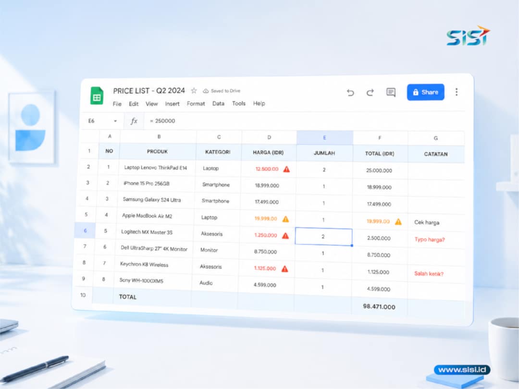Select column D header
This screenshot has height=389, width=519.
coord(269,137)
